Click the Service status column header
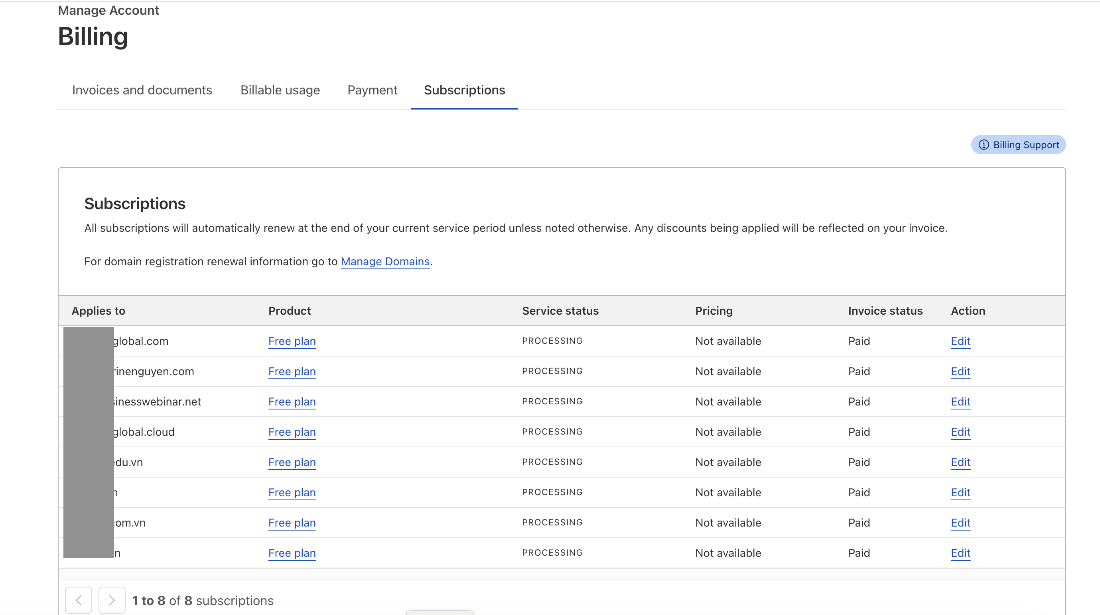 point(560,311)
